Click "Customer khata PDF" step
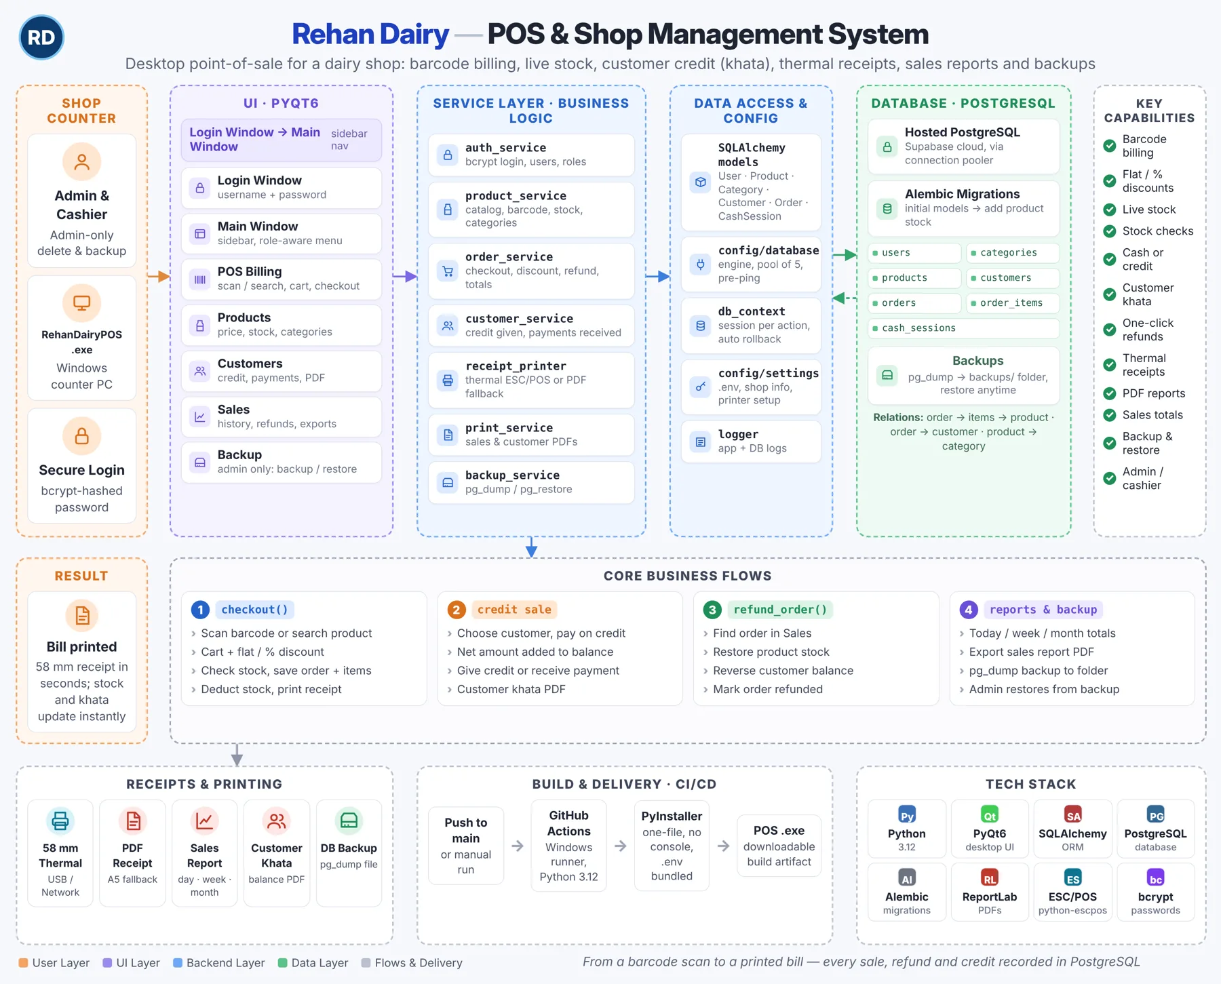 511,689
